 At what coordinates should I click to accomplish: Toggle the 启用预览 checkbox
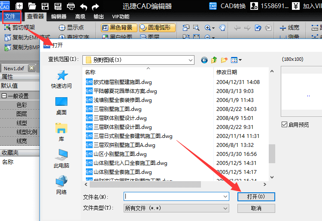click(284, 124)
